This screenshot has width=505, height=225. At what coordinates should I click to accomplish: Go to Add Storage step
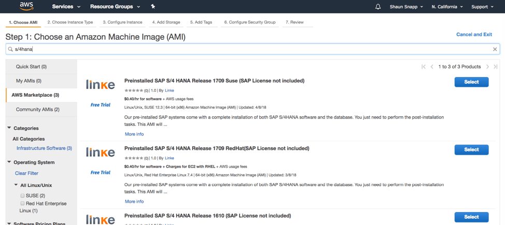tap(166, 22)
